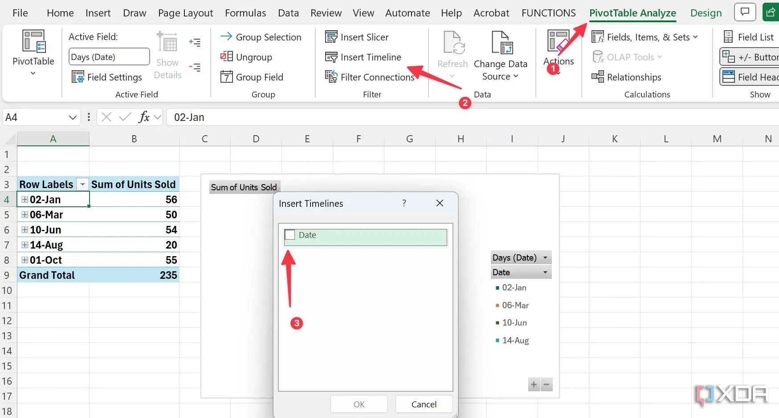Select the Grand Total cell
779x418 pixels.
point(53,275)
